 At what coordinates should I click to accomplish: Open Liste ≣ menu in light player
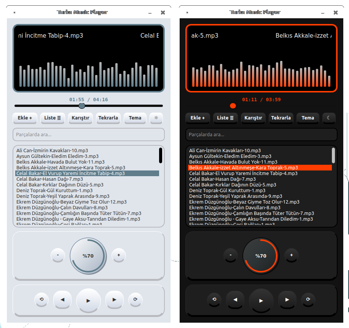53,118
